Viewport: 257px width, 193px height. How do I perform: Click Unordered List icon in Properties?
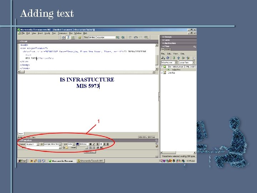(x=90, y=148)
